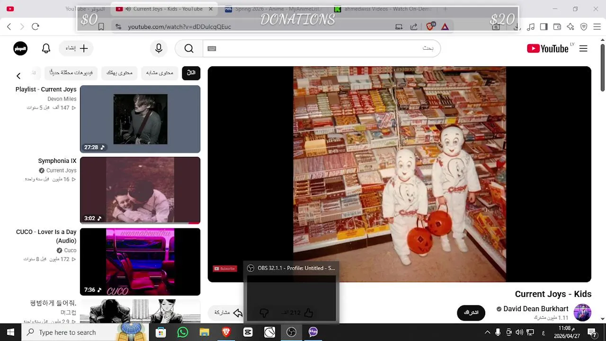The width and height of the screenshot is (606, 341).
Task: Open CapCut from the taskbar
Action: point(248,332)
